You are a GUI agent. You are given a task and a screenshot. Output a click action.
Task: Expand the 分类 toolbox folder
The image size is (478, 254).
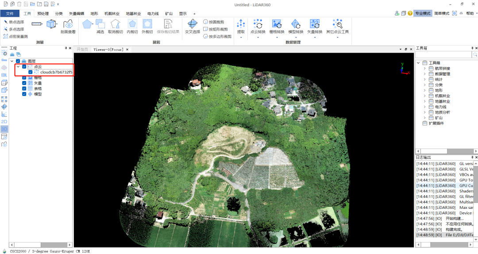point(424,85)
